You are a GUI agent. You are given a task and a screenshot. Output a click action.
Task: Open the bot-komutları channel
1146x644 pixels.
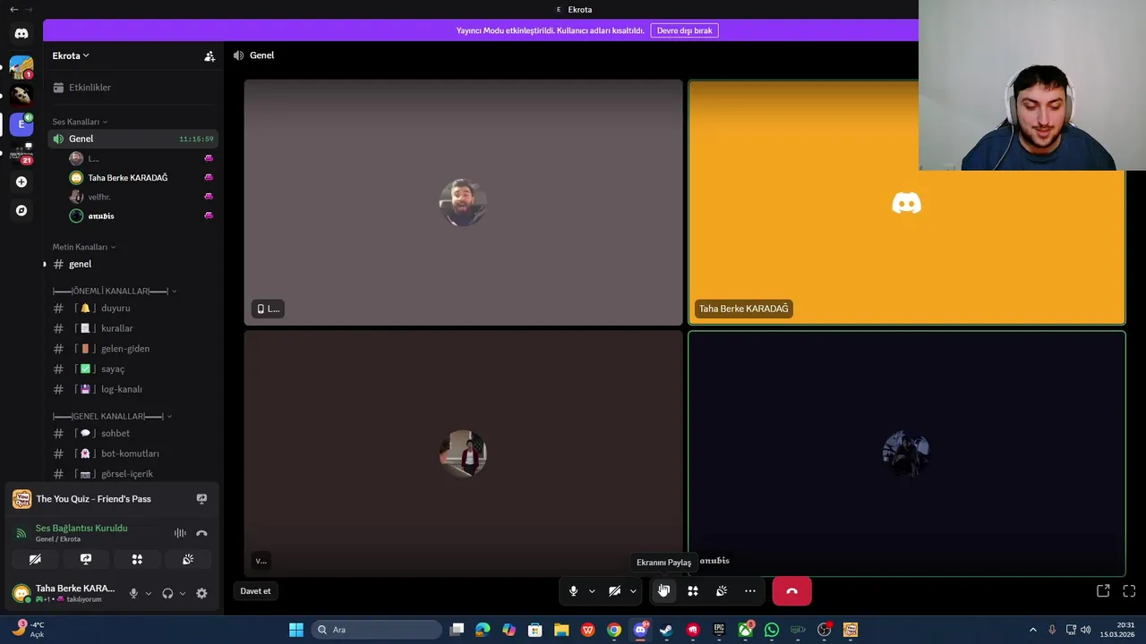(x=133, y=453)
